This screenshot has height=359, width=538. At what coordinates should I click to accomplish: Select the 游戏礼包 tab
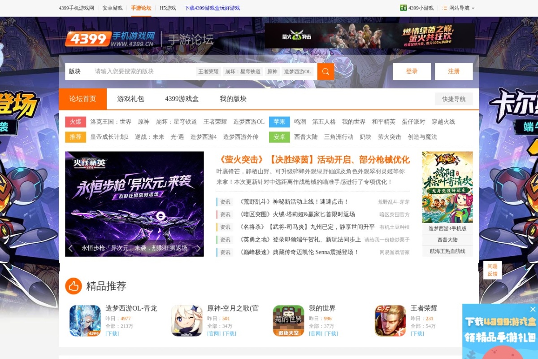point(130,99)
